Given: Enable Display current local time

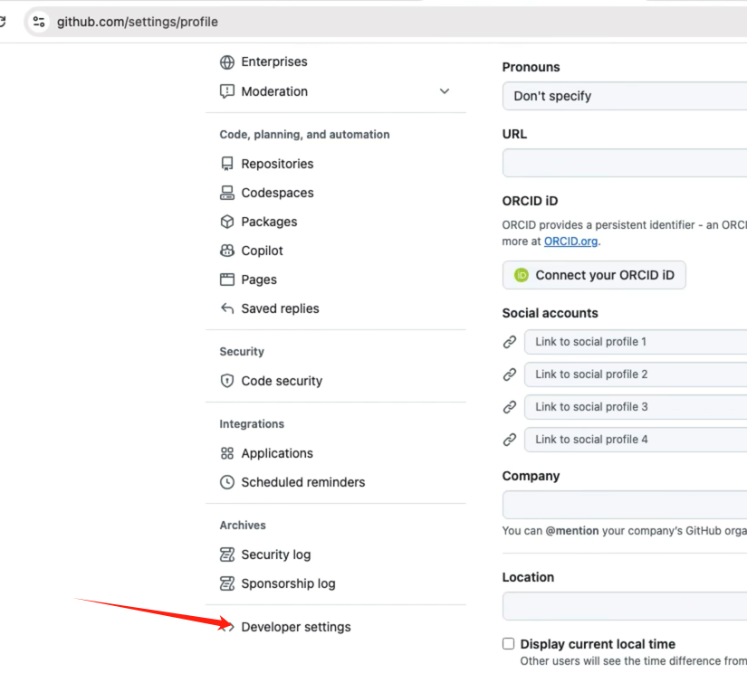Looking at the screenshot, I should point(508,643).
